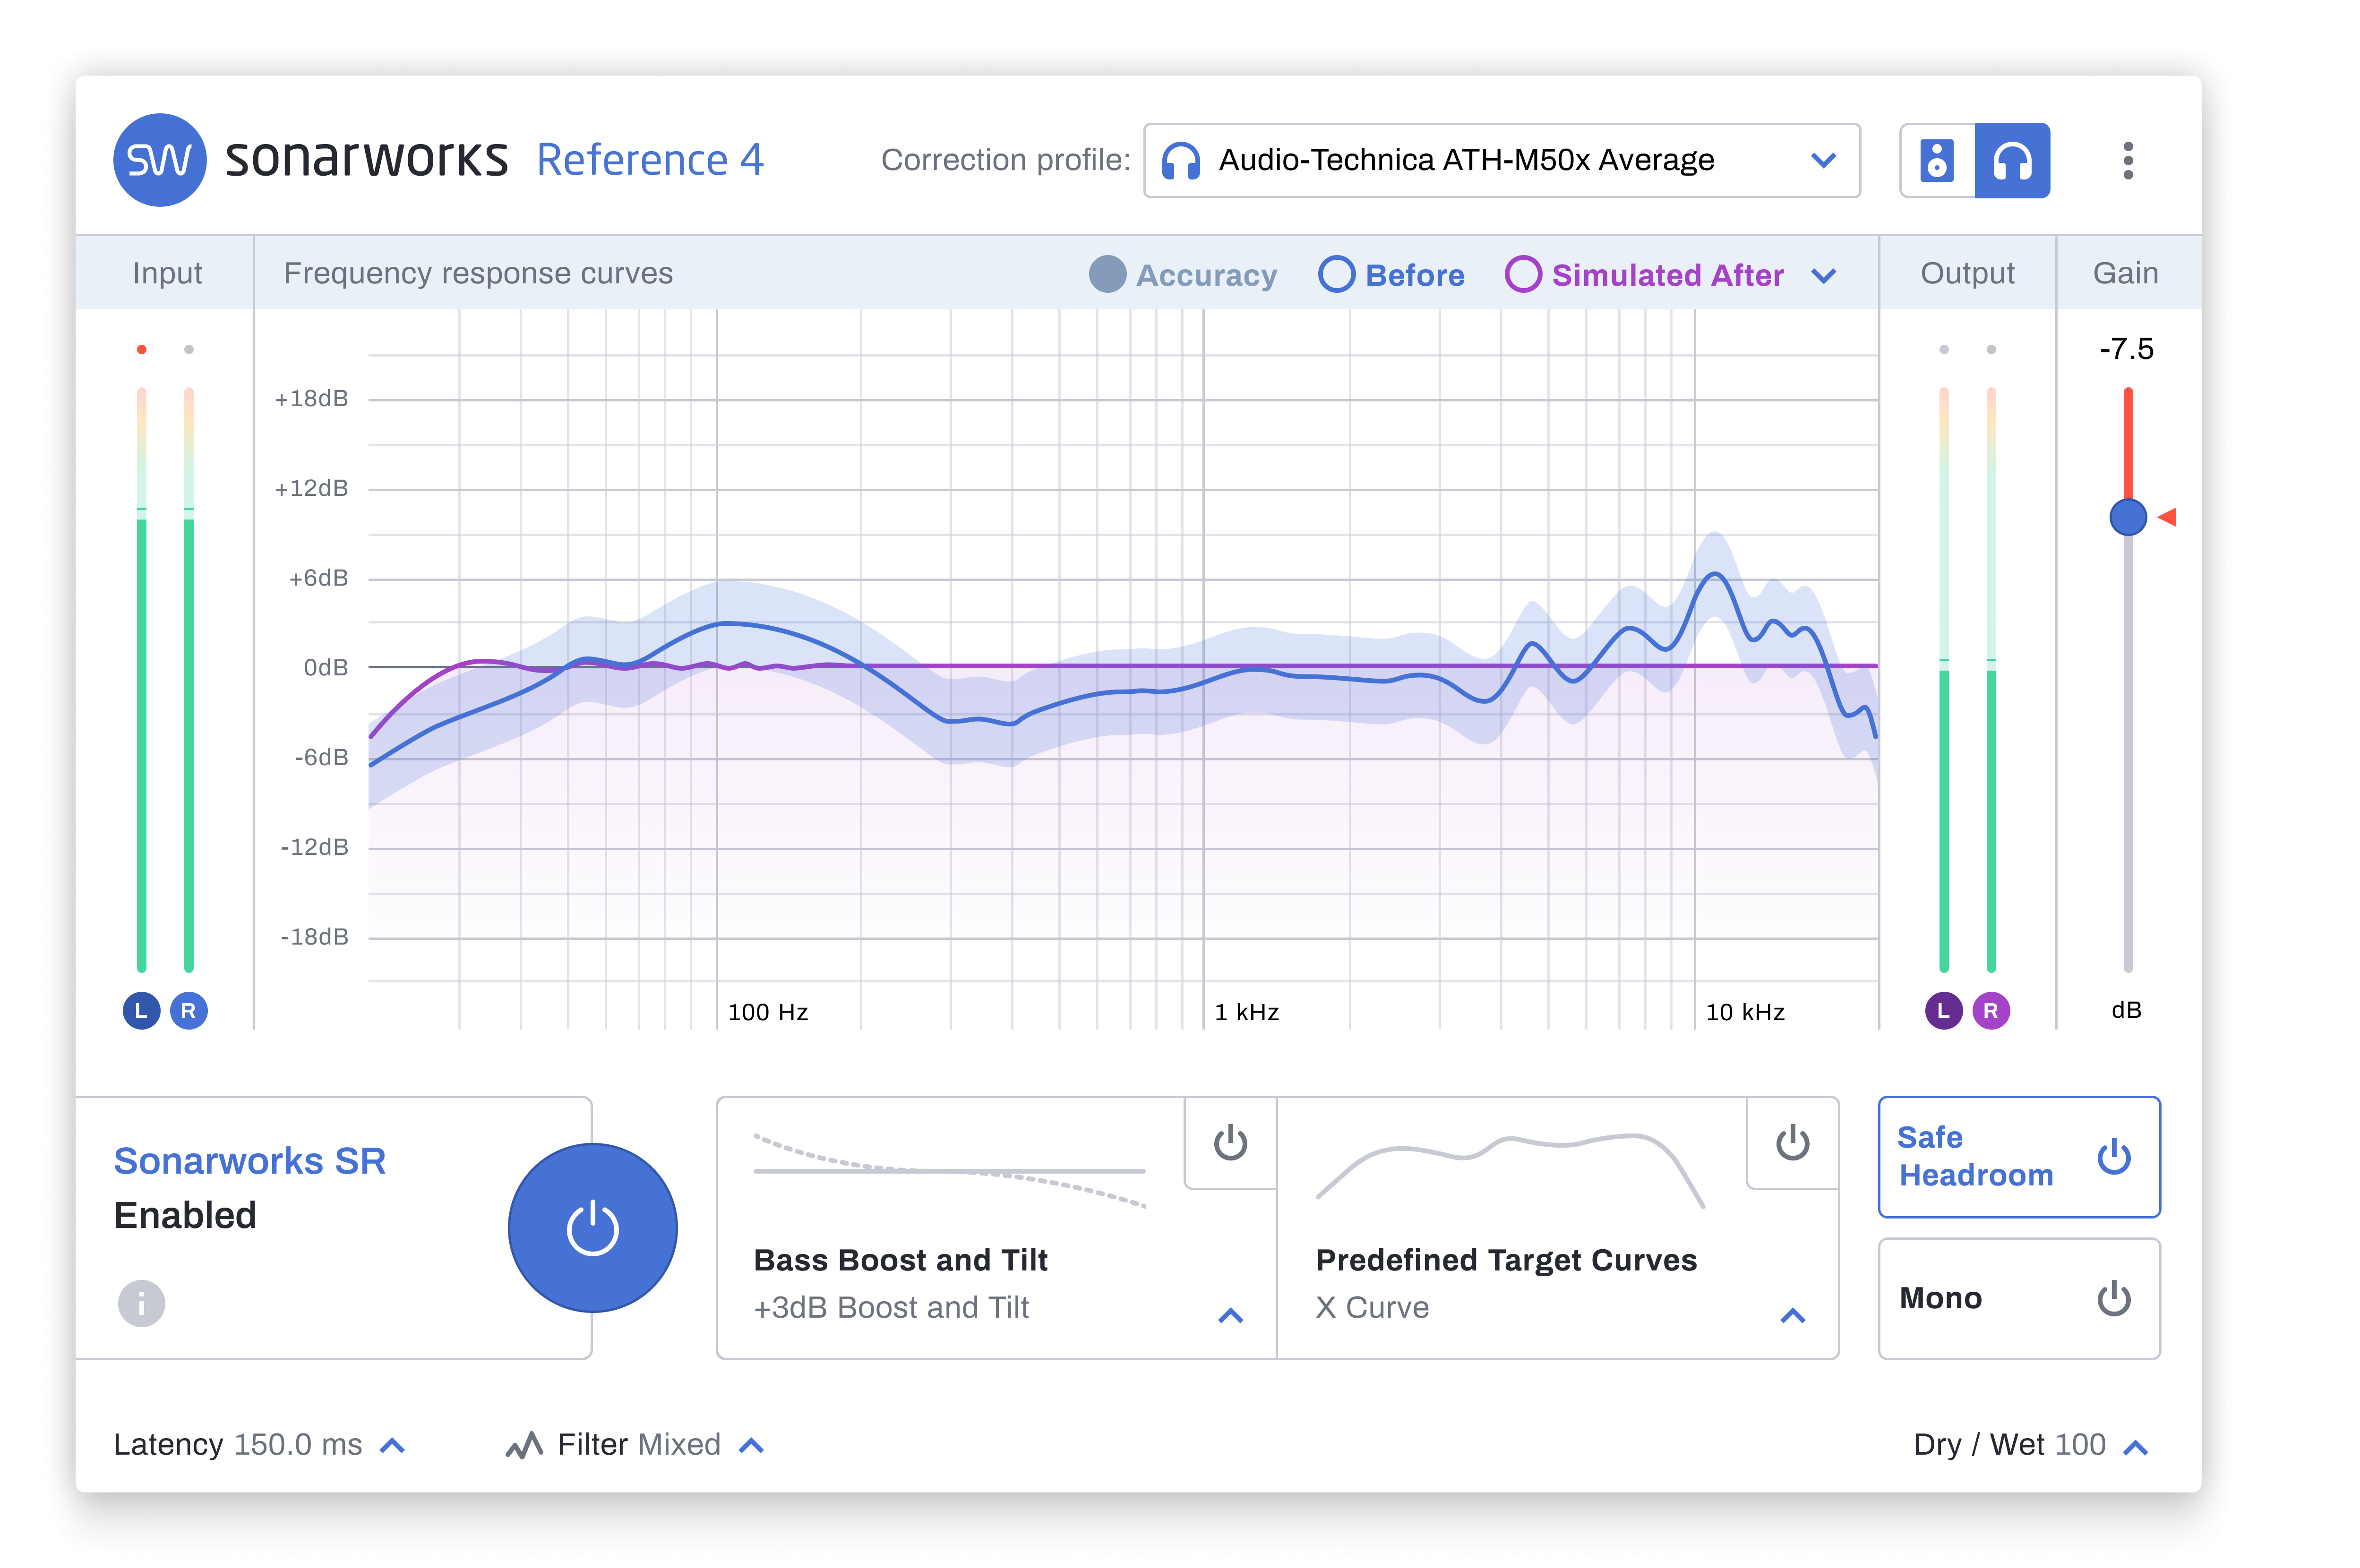Viewport: 2360px width, 1568px height.
Task: Click the info icon under Enabled
Action: pyautogui.click(x=142, y=1303)
